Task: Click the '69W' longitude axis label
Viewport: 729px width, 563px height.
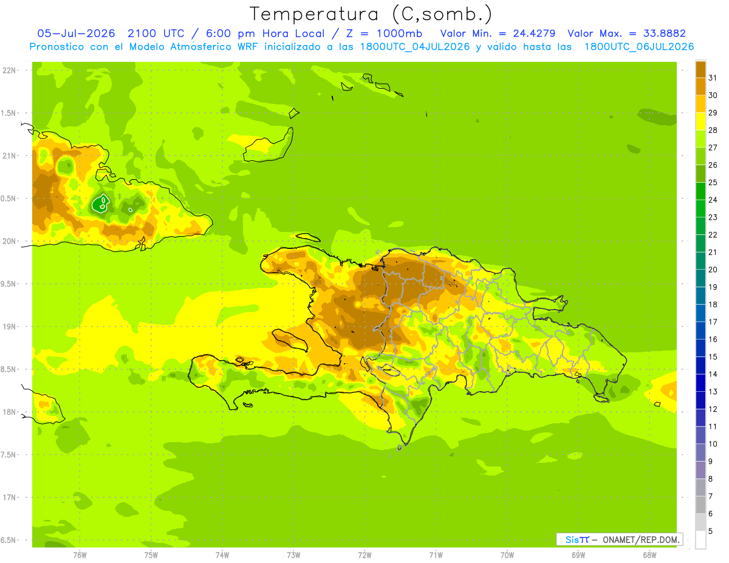Action: pos(578,555)
